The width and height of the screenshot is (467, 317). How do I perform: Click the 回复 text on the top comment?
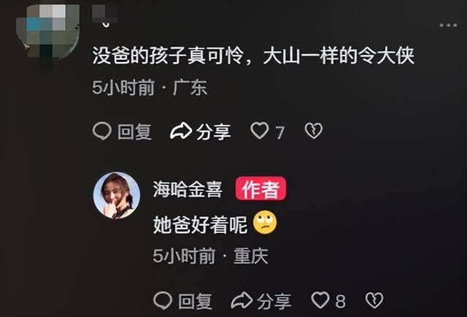(x=134, y=131)
